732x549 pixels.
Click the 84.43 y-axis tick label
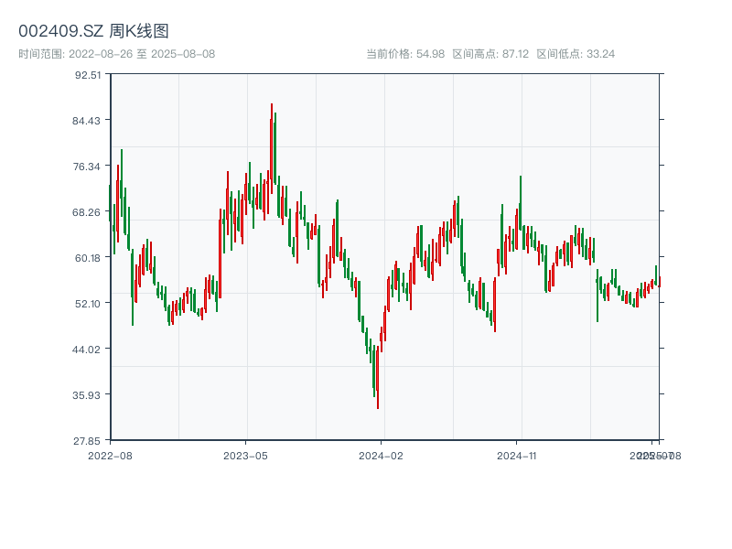[88, 121]
